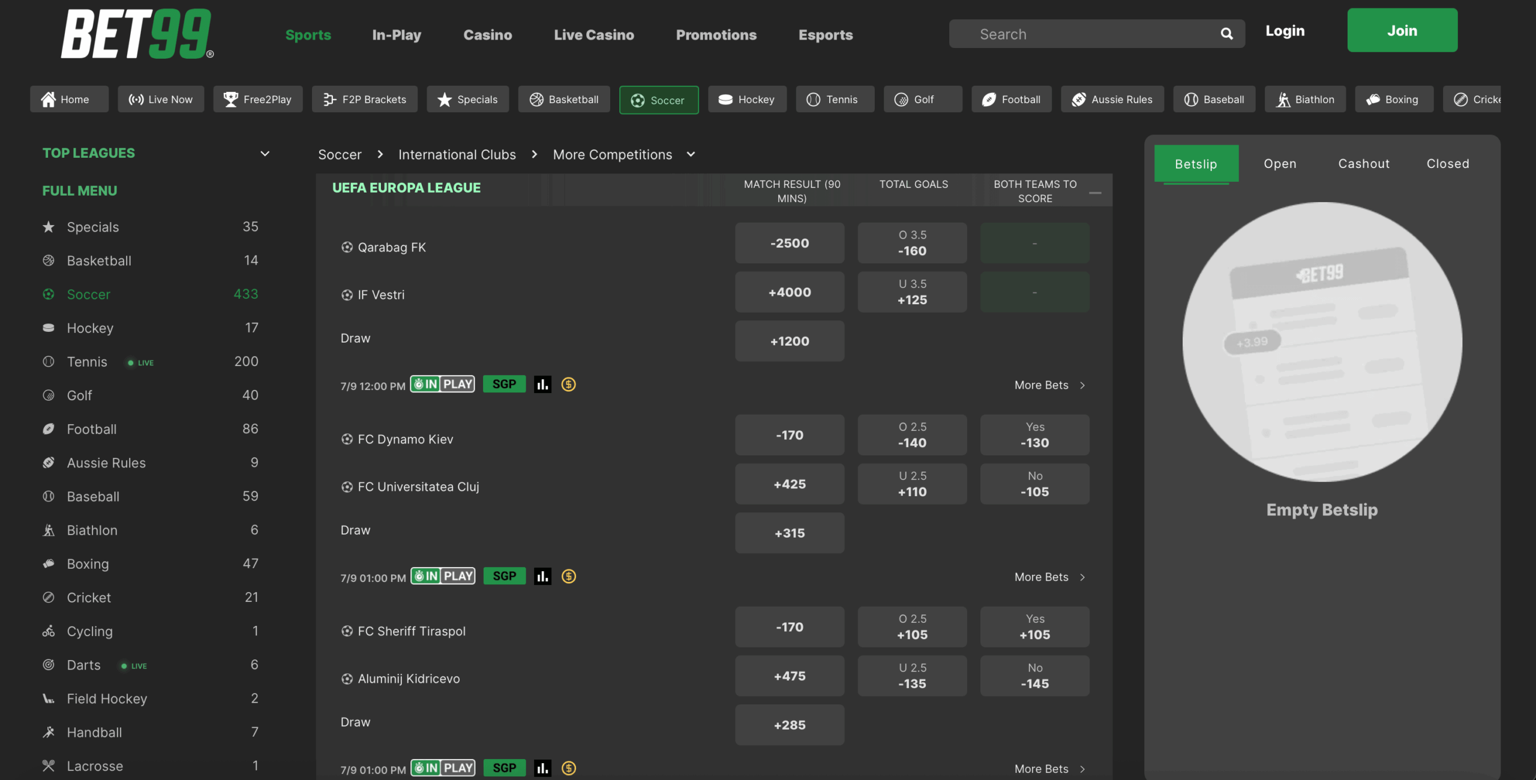Click International Clubs breadcrumb
This screenshot has width=1536, height=780.
457,155
